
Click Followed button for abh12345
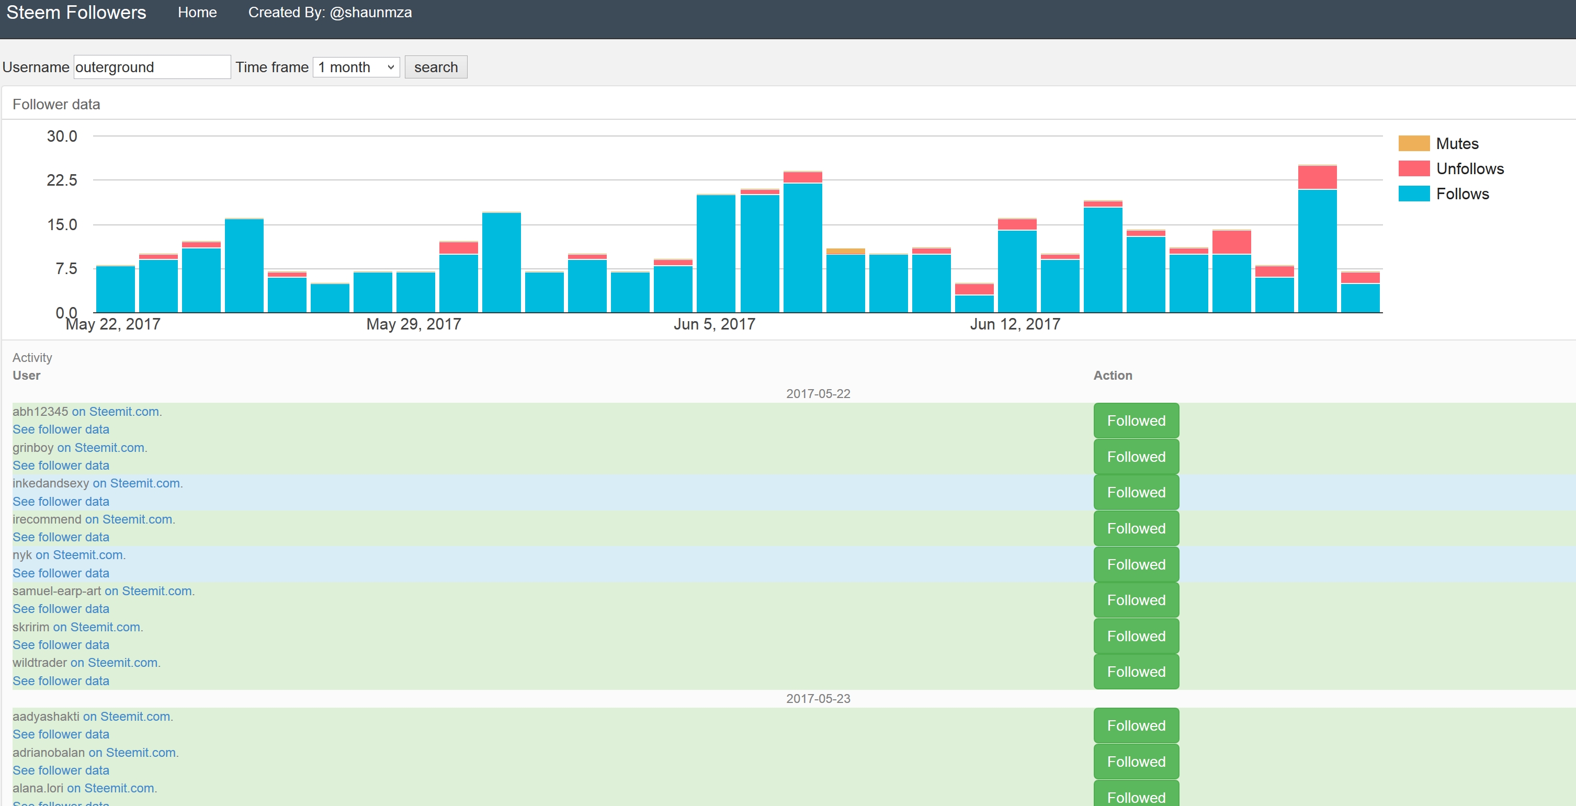tap(1136, 421)
